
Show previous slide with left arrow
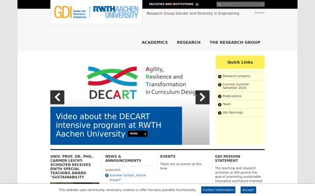click(x=57, y=97)
